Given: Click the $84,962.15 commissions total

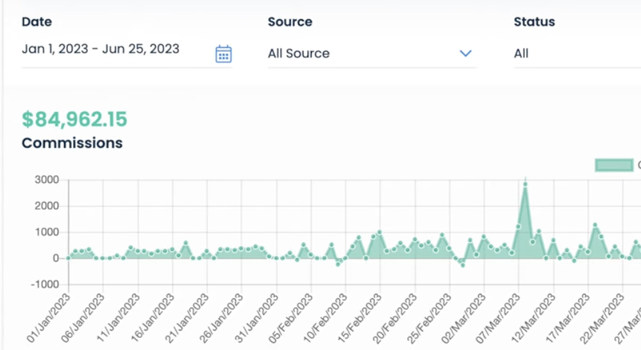Looking at the screenshot, I should 74,120.
